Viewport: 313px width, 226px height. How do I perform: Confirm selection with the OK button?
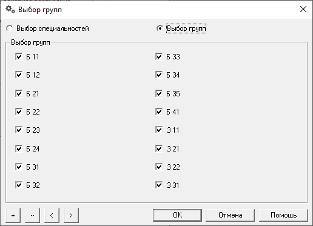177,215
